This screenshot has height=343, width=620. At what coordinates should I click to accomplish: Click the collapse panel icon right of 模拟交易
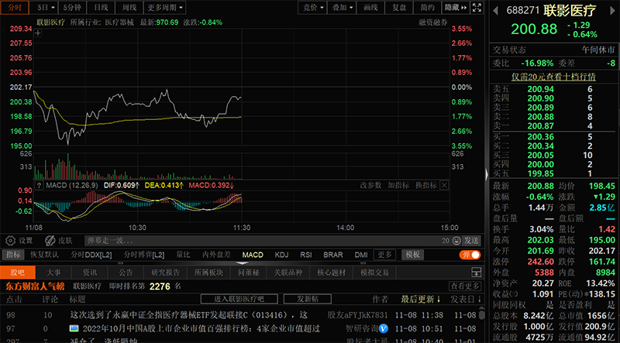(x=475, y=272)
